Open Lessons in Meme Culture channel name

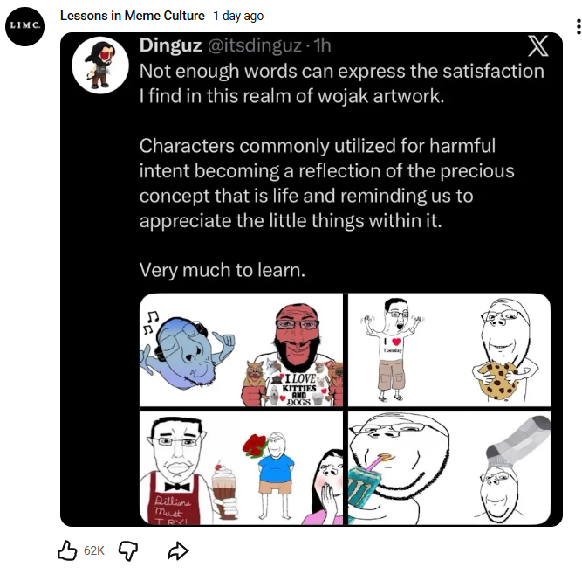(132, 16)
